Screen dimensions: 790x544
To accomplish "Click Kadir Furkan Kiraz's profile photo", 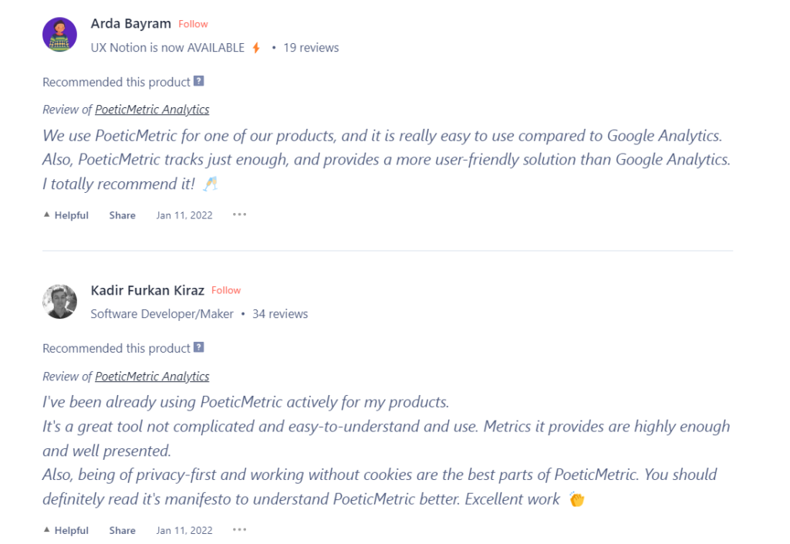I will [x=59, y=302].
